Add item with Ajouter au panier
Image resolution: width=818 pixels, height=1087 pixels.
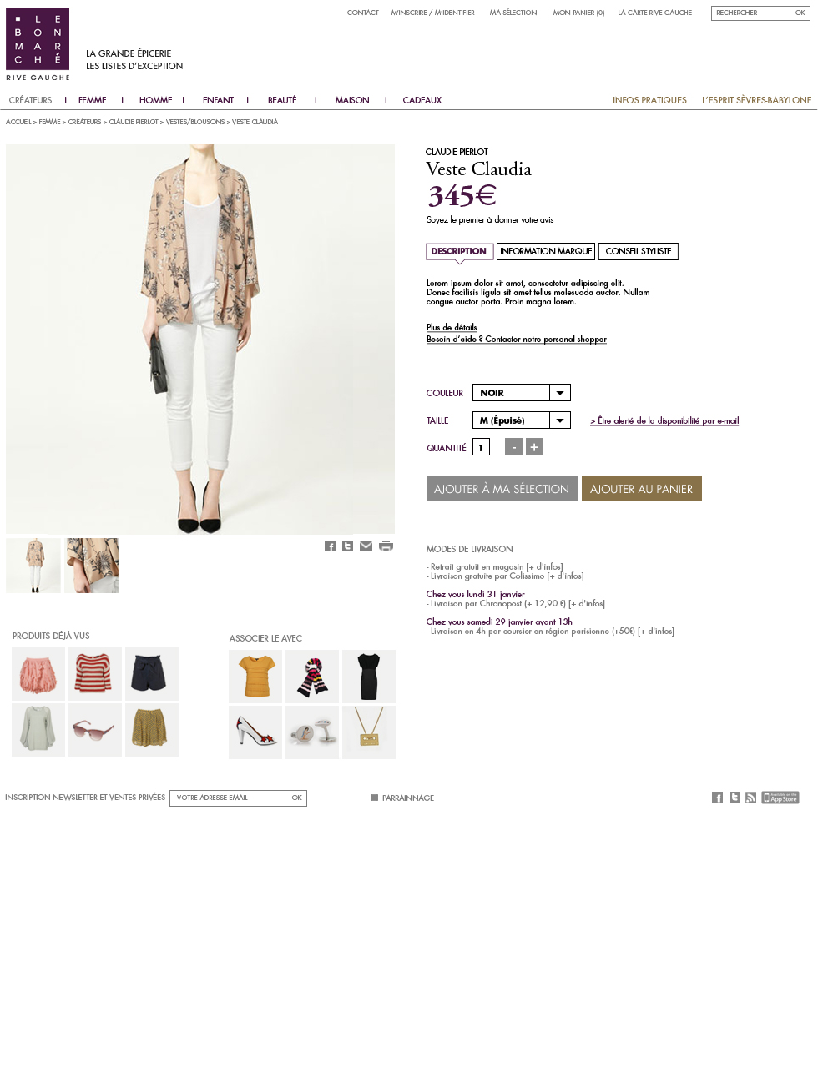tap(642, 489)
